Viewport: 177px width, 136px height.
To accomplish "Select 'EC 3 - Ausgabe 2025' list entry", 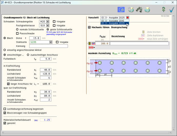I will click(113, 23).
